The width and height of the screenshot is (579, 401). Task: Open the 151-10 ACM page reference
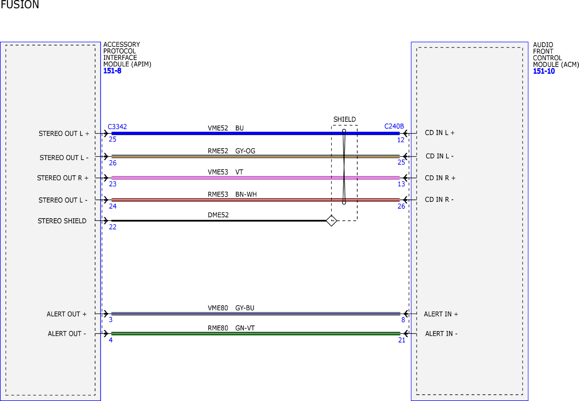544,71
